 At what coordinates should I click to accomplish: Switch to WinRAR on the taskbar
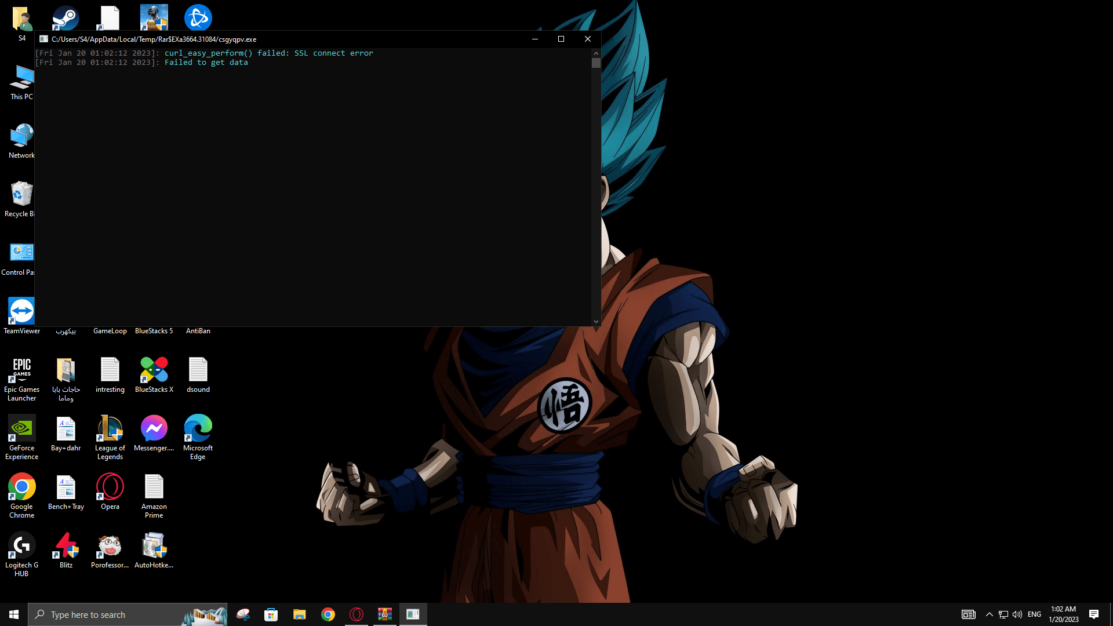click(x=385, y=614)
